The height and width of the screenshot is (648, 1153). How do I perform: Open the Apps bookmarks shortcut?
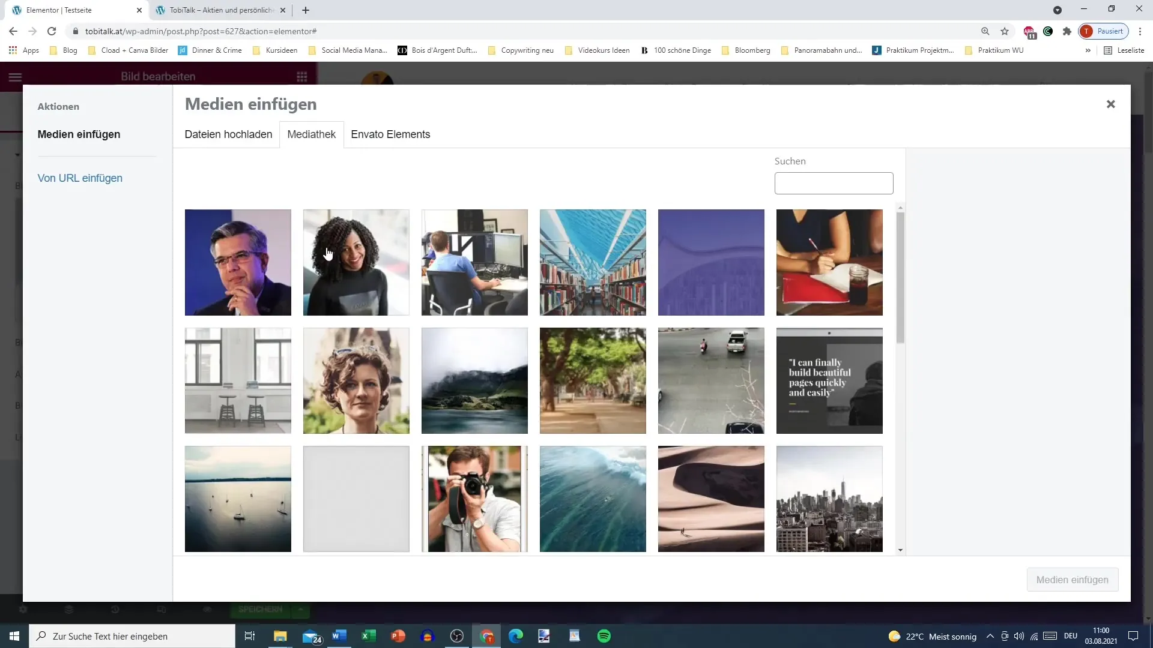pyautogui.click(x=24, y=50)
